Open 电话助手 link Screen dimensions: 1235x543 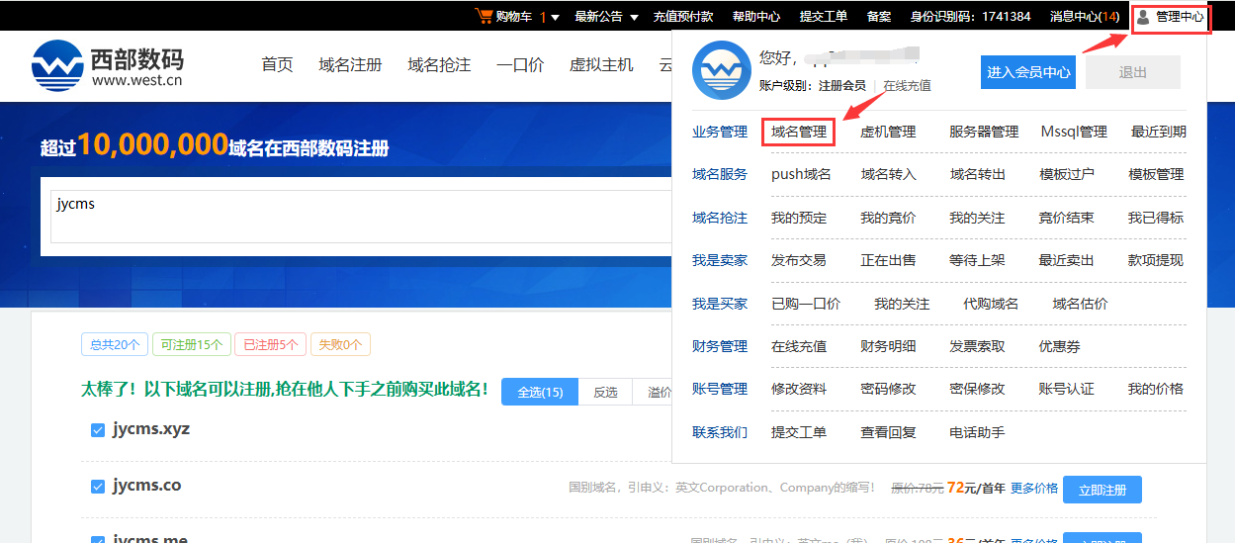click(977, 432)
